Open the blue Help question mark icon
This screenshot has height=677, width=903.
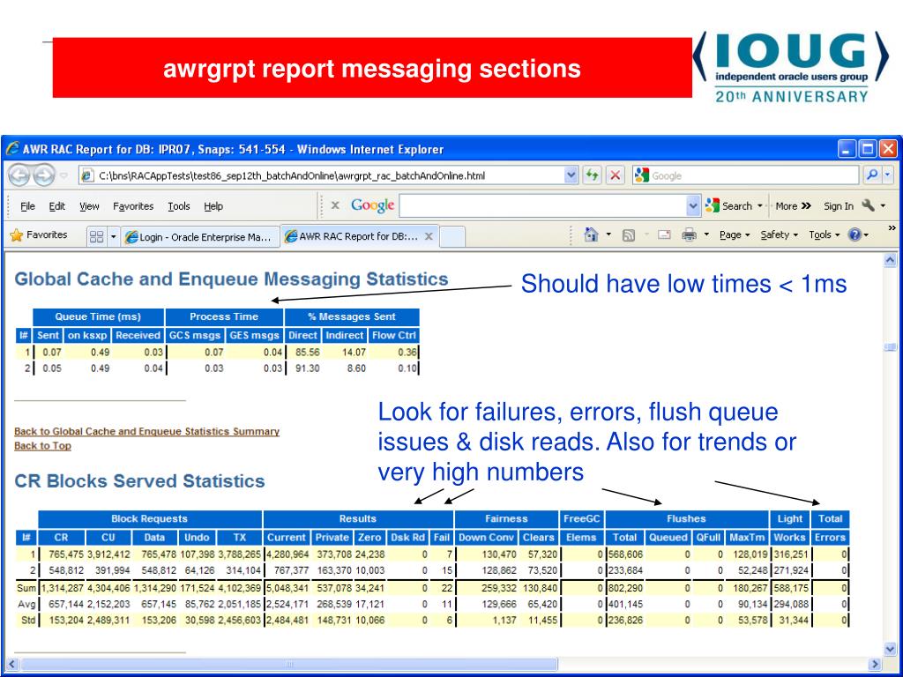[854, 234]
